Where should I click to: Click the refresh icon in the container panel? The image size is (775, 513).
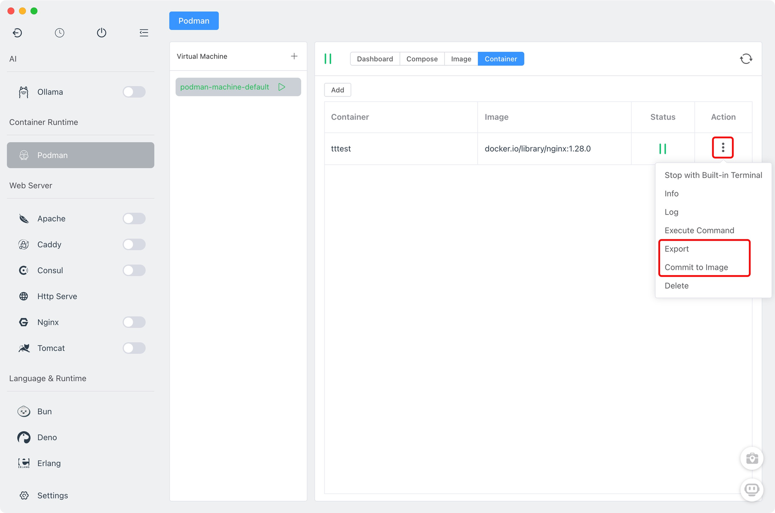pyautogui.click(x=746, y=59)
